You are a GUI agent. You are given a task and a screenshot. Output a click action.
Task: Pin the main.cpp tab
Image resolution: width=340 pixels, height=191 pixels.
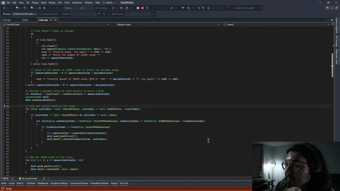[51, 20]
